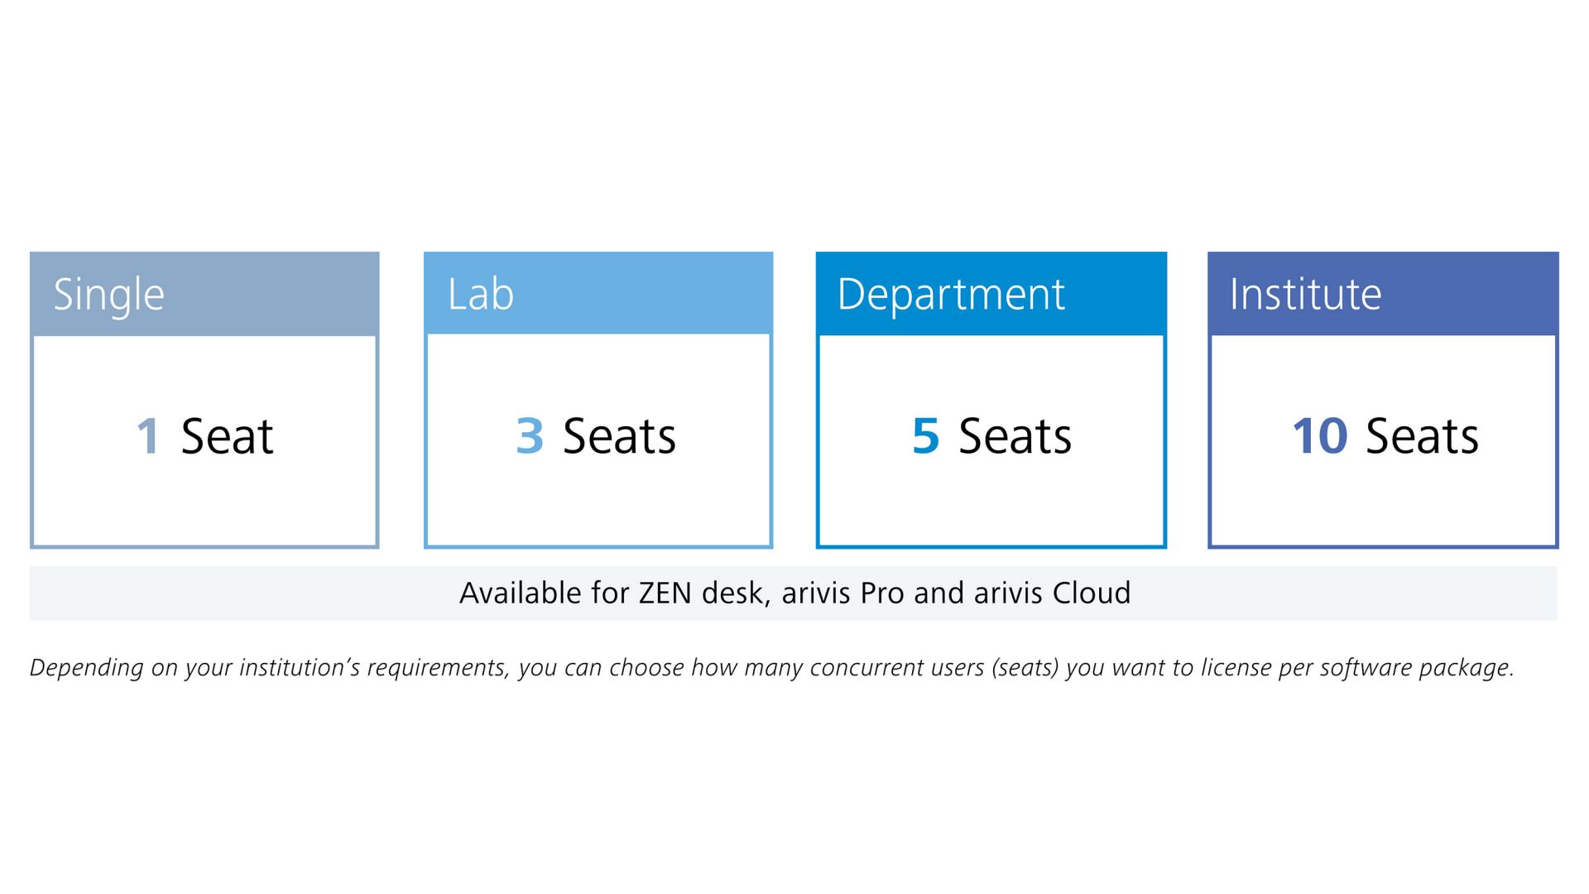
Task: Click the number 5 in Department card
Action: [x=925, y=436]
